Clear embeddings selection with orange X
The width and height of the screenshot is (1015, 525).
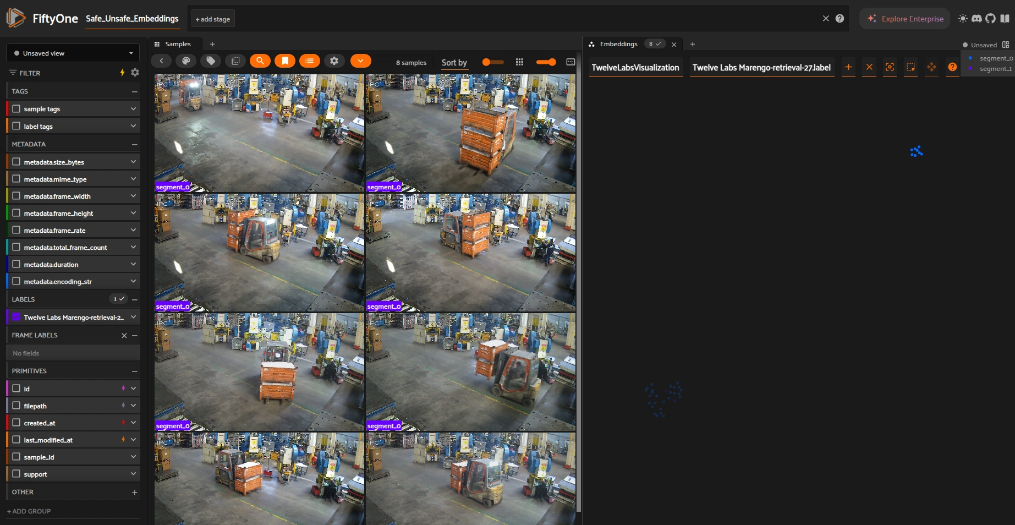click(x=869, y=67)
